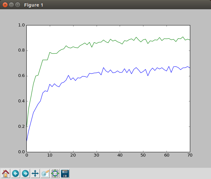Maximize the Figure 1 window

(x=17, y=5)
